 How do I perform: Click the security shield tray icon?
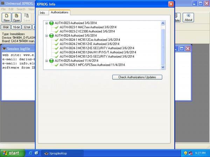(185, 153)
